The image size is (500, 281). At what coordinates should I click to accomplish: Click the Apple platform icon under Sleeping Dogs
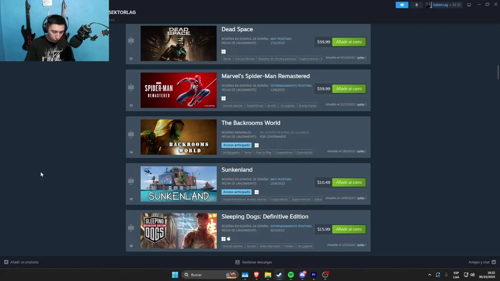tap(229, 239)
